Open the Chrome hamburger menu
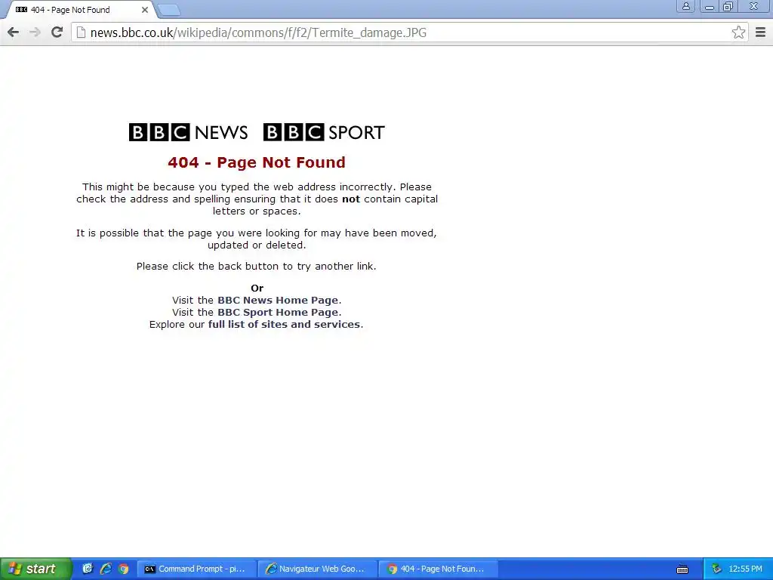This screenshot has height=580, width=773. (761, 32)
